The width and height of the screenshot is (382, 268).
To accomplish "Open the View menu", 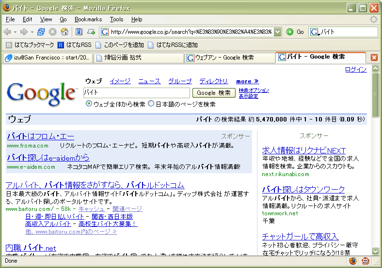I will [46, 19].
